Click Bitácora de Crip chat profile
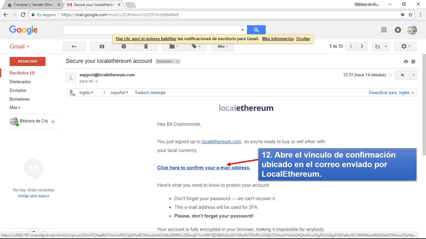This screenshot has height=239, width=426. pos(29,121)
